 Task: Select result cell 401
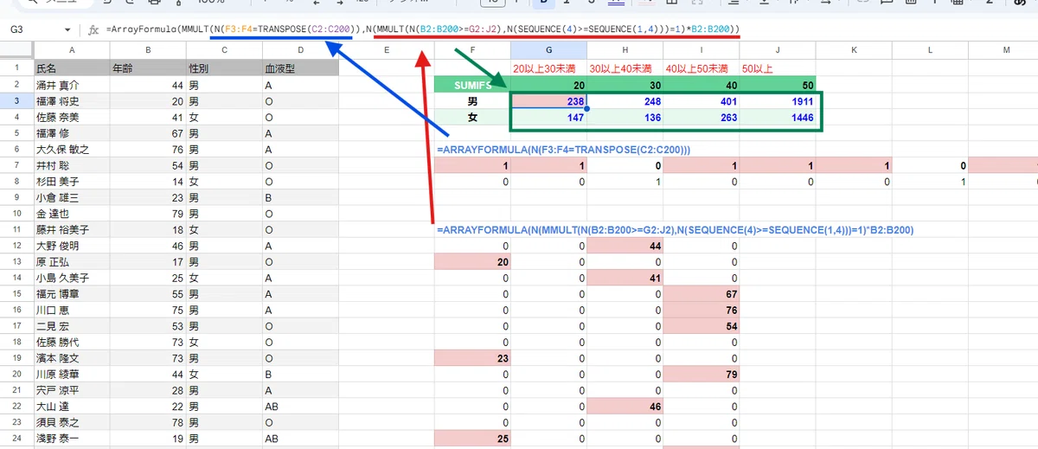701,101
